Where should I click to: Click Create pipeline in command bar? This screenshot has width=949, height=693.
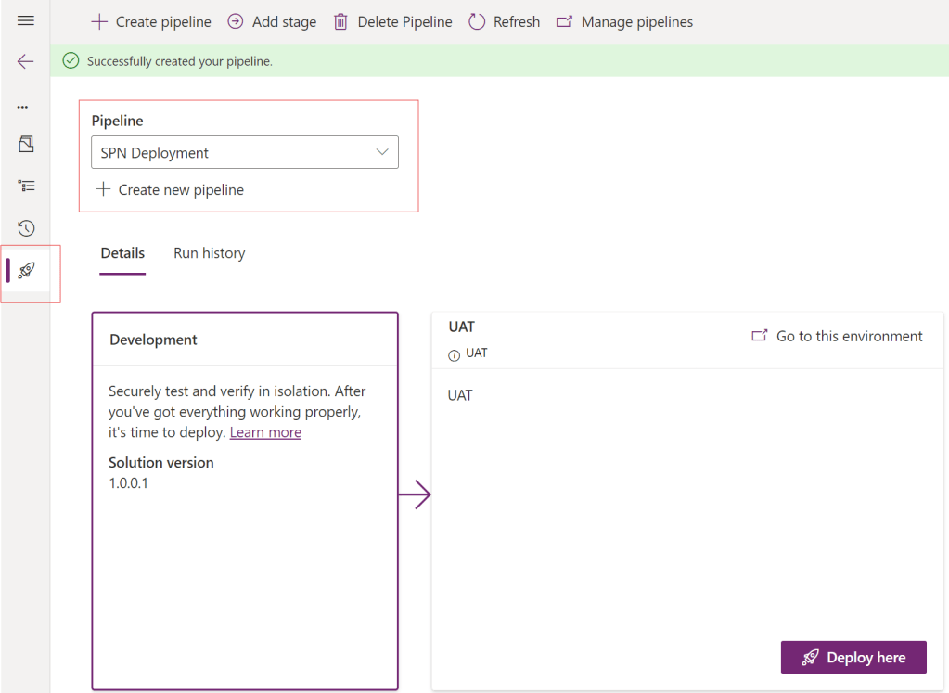click(x=151, y=21)
